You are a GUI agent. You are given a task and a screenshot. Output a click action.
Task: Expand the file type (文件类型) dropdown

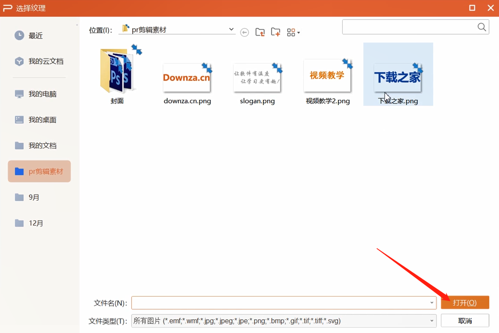tap(432, 321)
